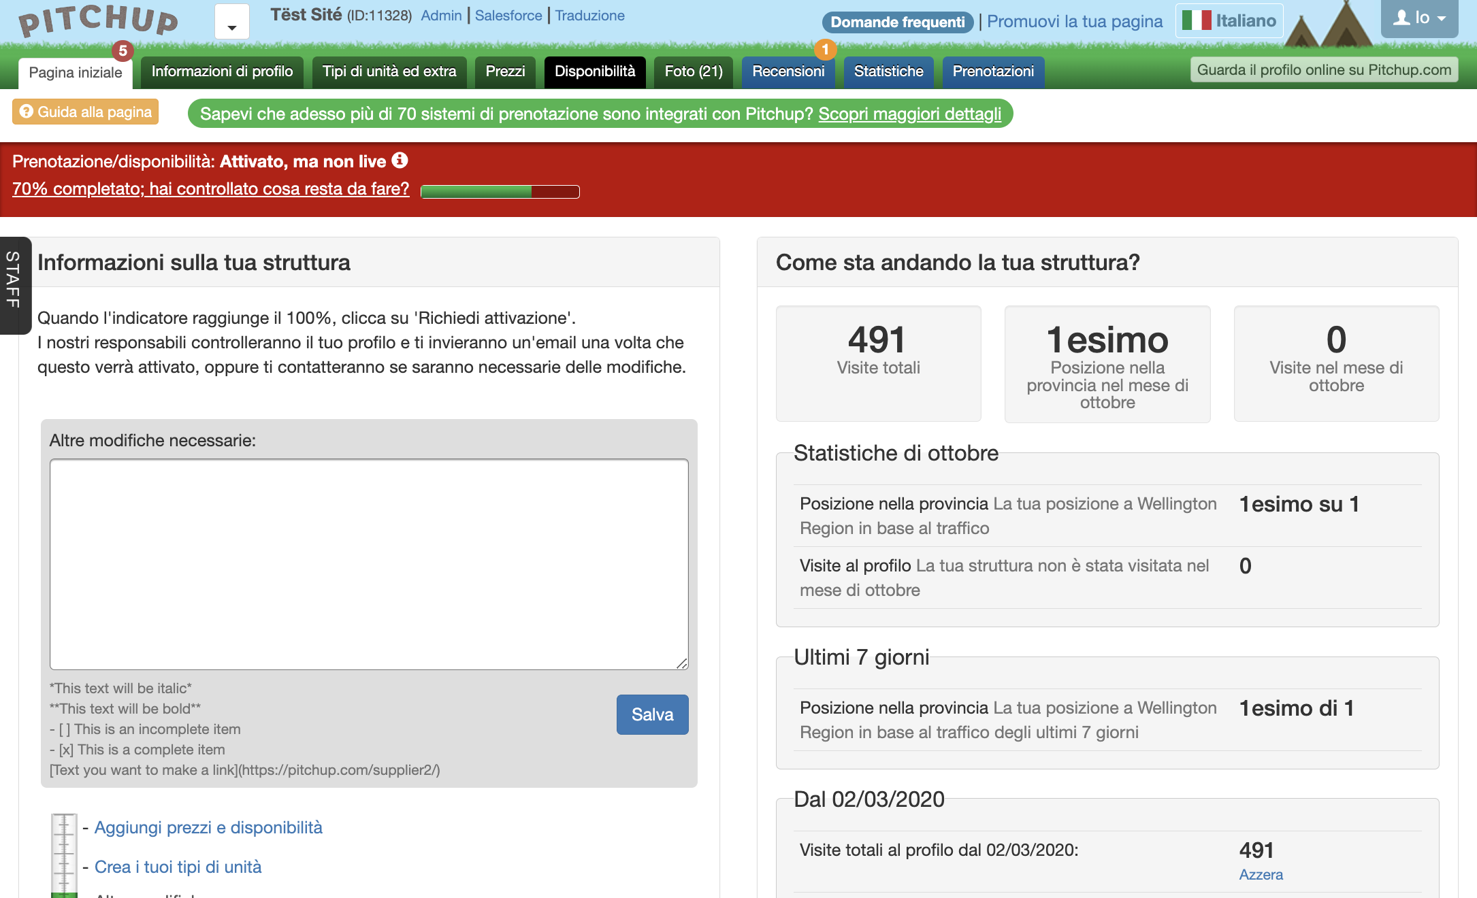Image resolution: width=1477 pixels, height=898 pixels.
Task: Click the red 5 notification badge
Action: [123, 50]
